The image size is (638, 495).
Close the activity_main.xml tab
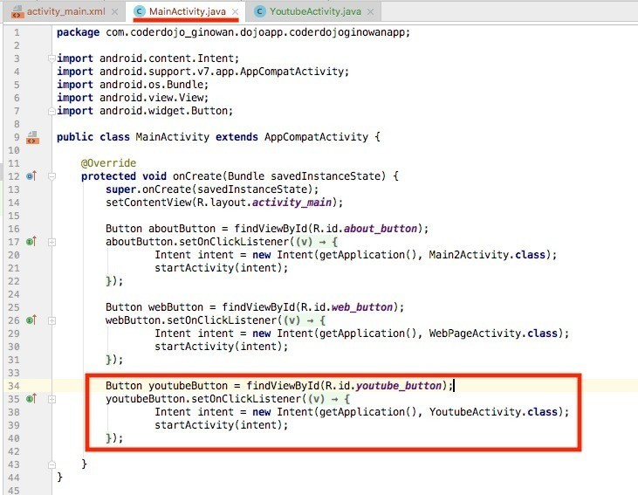pos(115,11)
